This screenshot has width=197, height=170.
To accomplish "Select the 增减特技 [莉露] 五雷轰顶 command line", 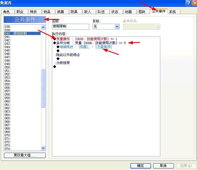I will [84, 47].
